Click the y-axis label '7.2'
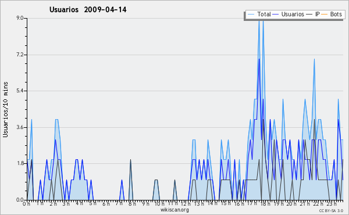The width and height of the screenshot is (349, 215). click(x=20, y=55)
